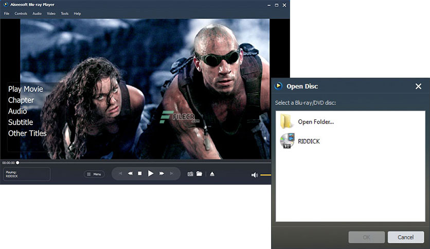Close the Open Disc dialog
Image resolution: width=430 pixels, height=249 pixels.
[x=418, y=86]
